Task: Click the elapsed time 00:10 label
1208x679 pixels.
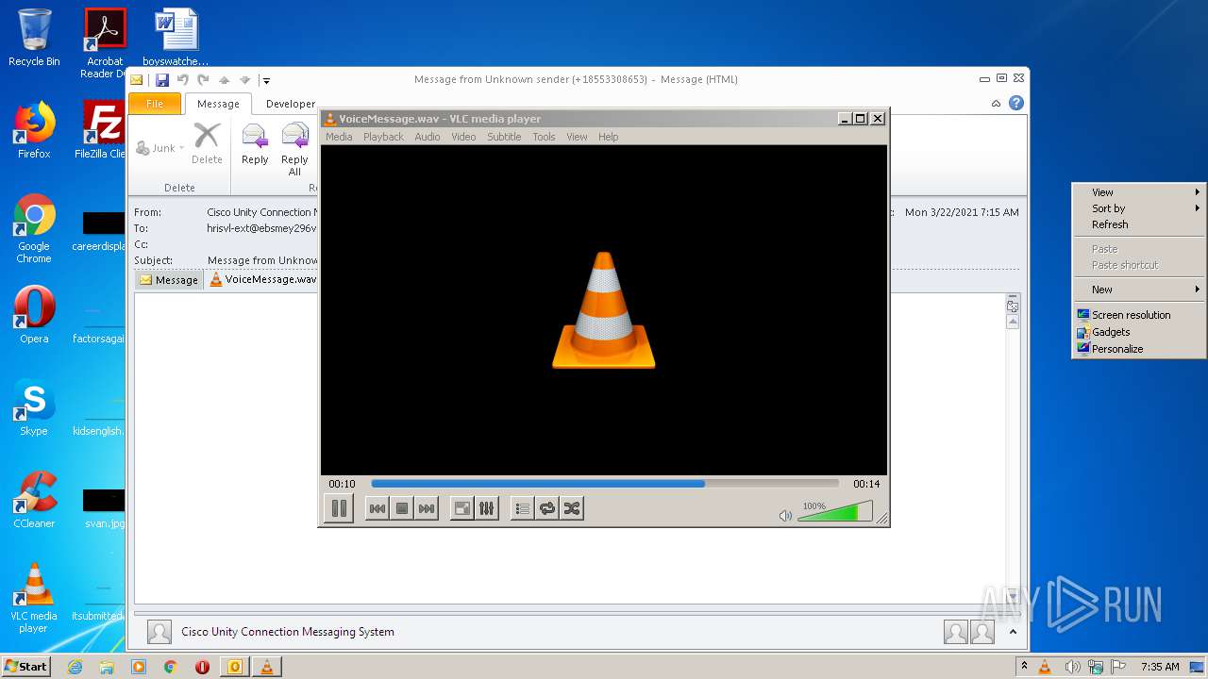Action: [342, 484]
